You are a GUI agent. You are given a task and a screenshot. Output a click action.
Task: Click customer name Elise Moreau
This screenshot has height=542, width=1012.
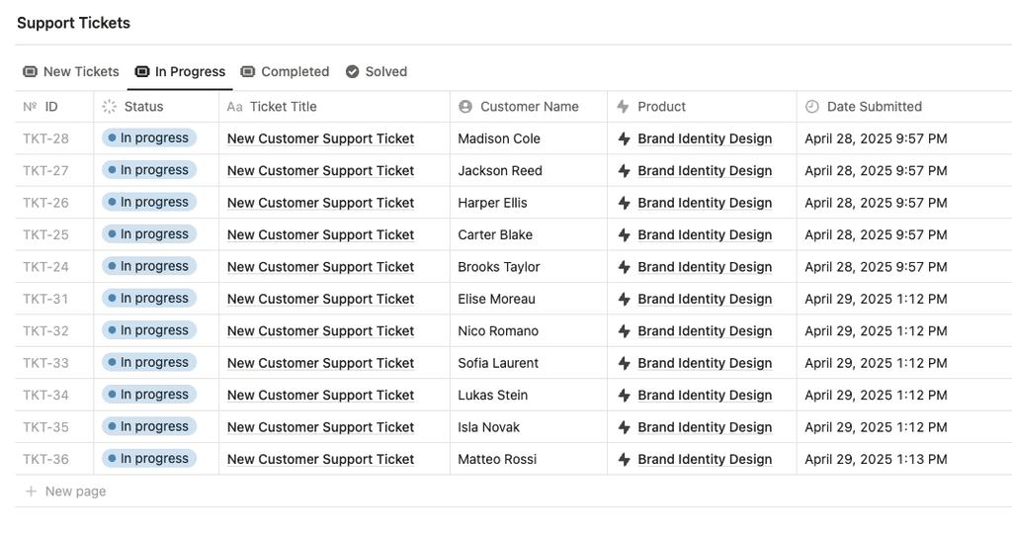click(x=496, y=299)
